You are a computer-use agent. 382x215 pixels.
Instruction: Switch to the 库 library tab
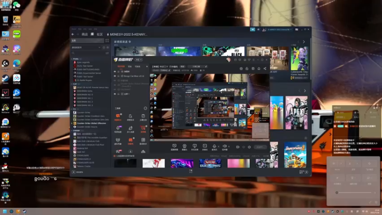(92, 34)
